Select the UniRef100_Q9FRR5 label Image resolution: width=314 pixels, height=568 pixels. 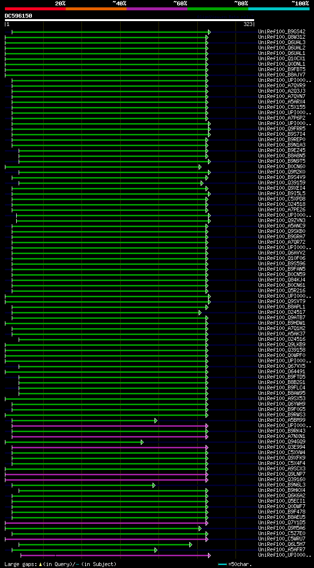point(282,129)
